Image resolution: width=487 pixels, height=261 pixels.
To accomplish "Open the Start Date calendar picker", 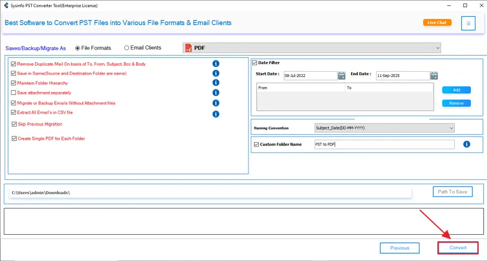I will tap(342, 76).
